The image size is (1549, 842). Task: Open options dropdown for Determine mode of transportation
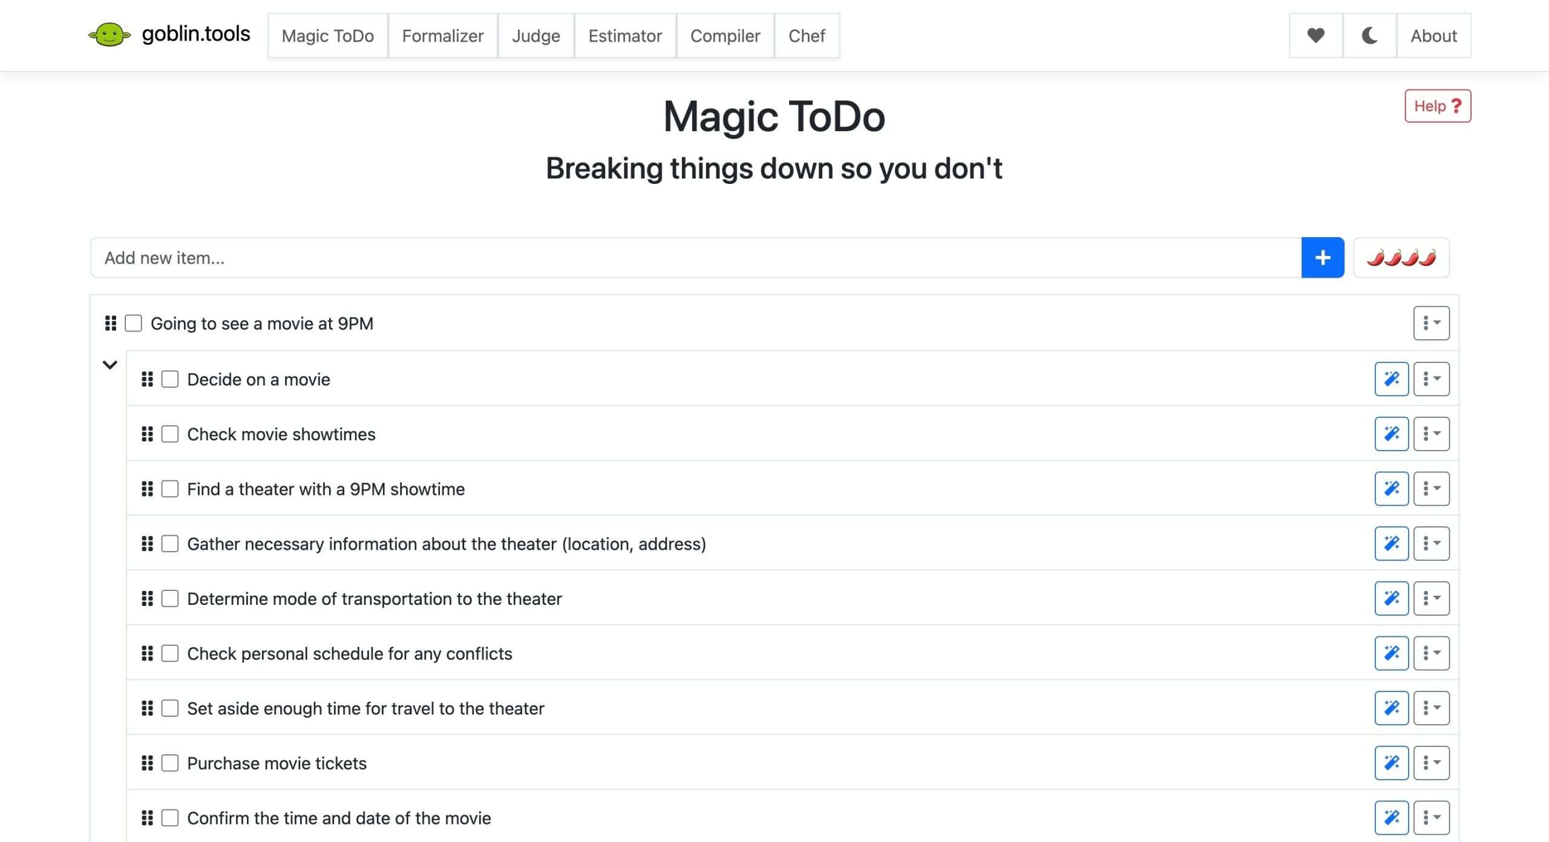click(1431, 598)
